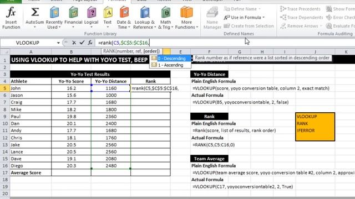355x199 pixels.
Task: Expand the Logical functions dropdown arrow
Action: click(91, 27)
